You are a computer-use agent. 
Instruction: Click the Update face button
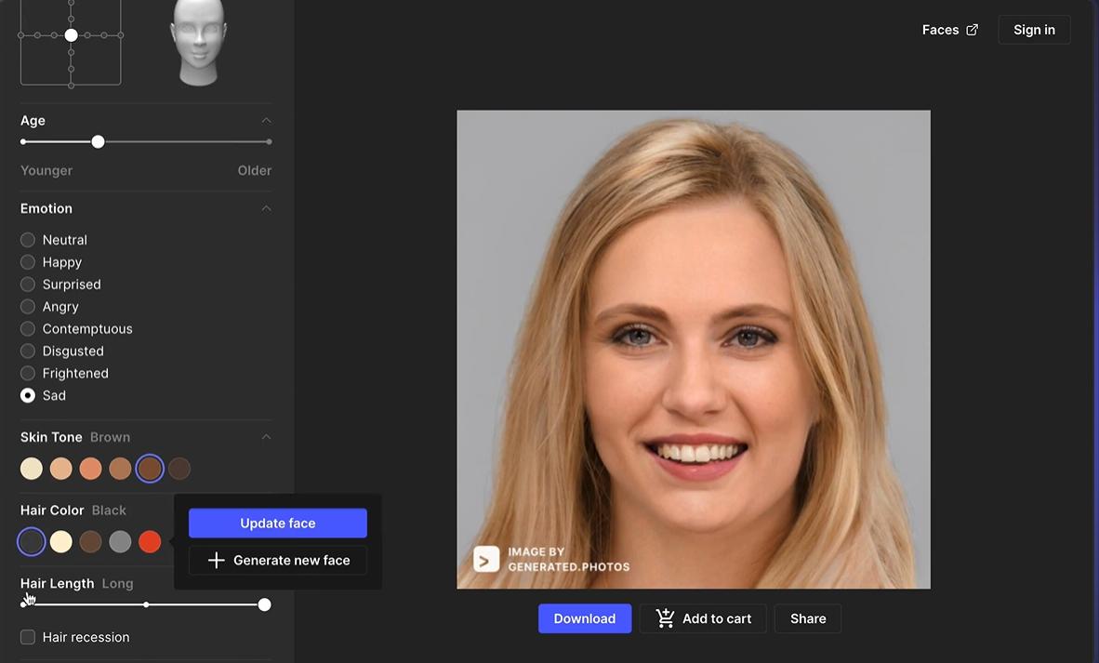pyautogui.click(x=278, y=523)
